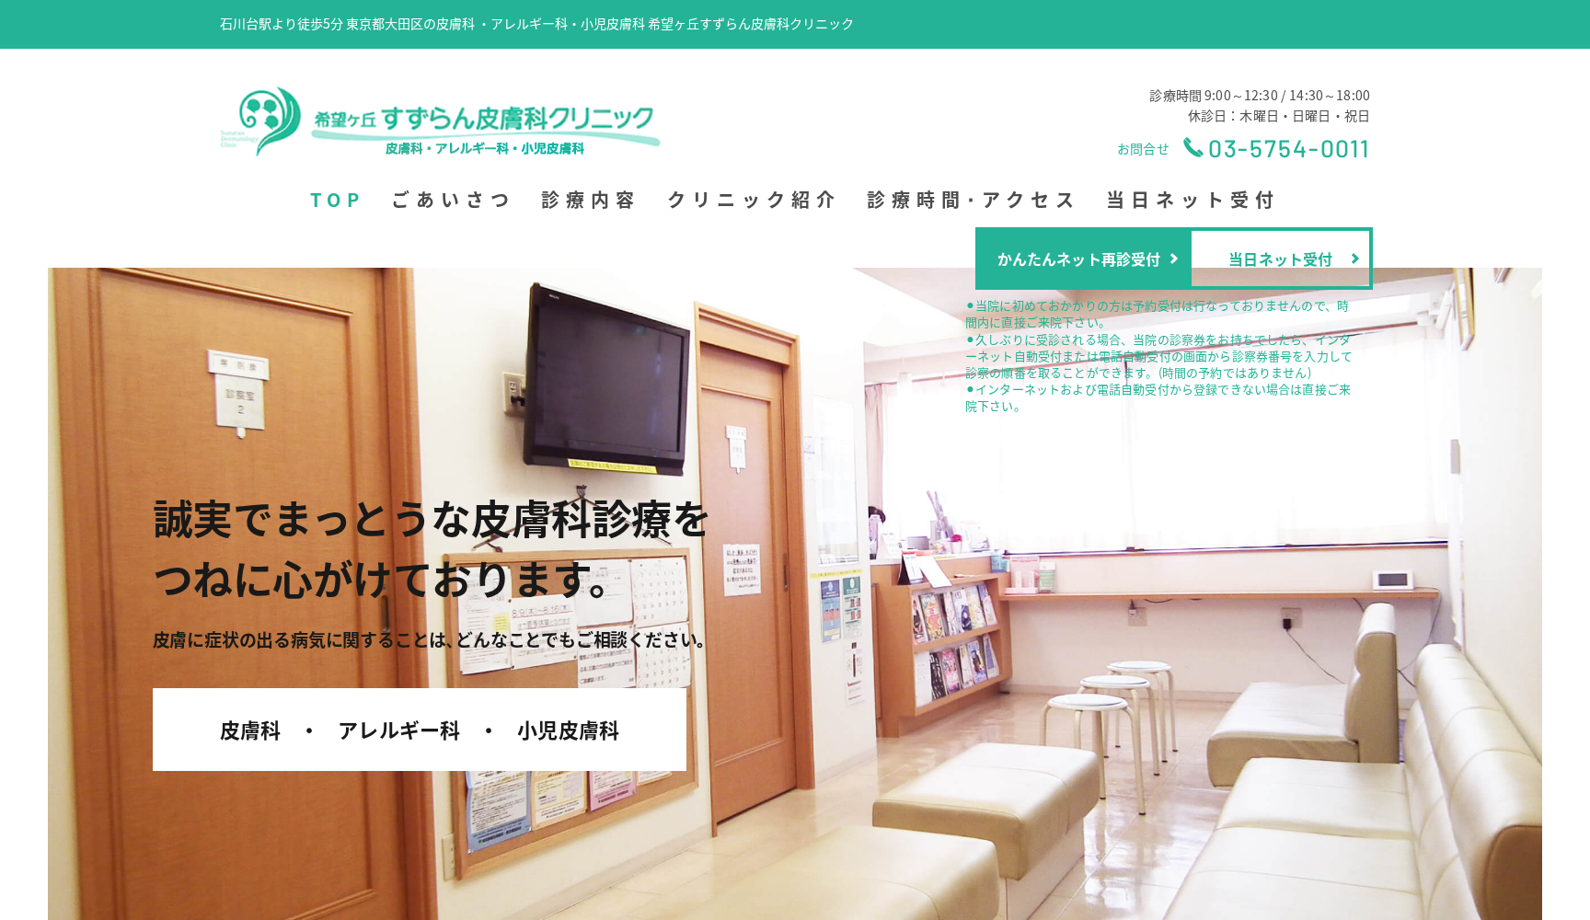Call by clicking 03-5754-0011

(1288, 148)
